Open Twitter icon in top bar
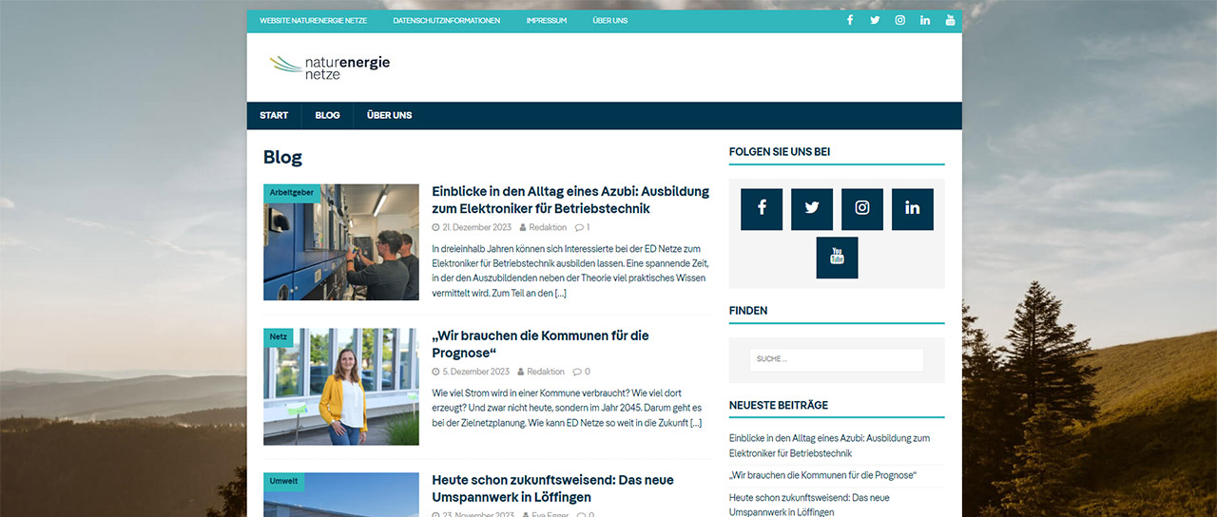 tap(875, 20)
